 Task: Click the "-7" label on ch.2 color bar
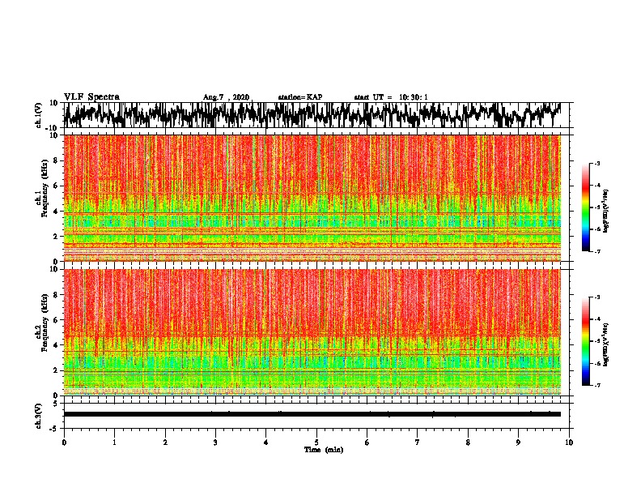(x=597, y=386)
